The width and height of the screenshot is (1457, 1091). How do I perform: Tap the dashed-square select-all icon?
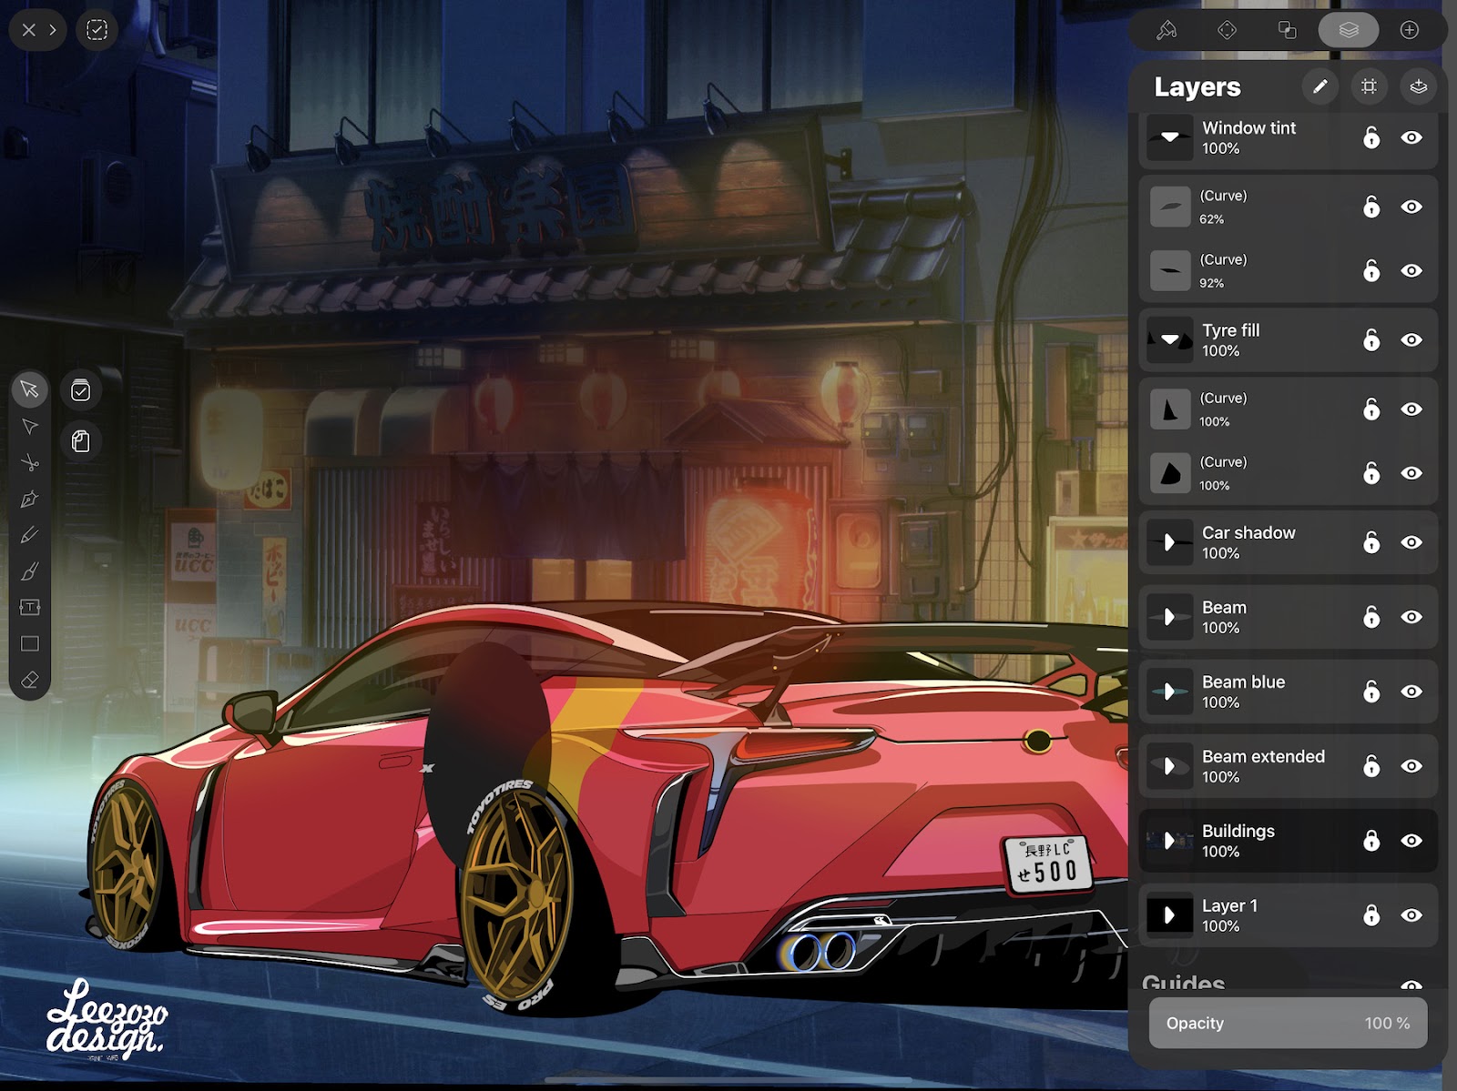[x=97, y=30]
